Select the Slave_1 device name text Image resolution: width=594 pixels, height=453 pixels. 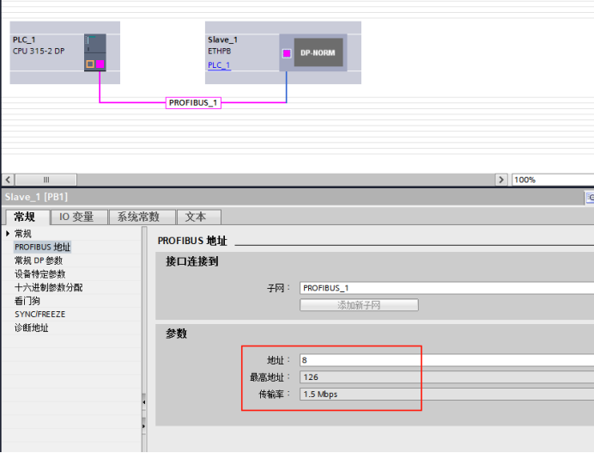[223, 40]
